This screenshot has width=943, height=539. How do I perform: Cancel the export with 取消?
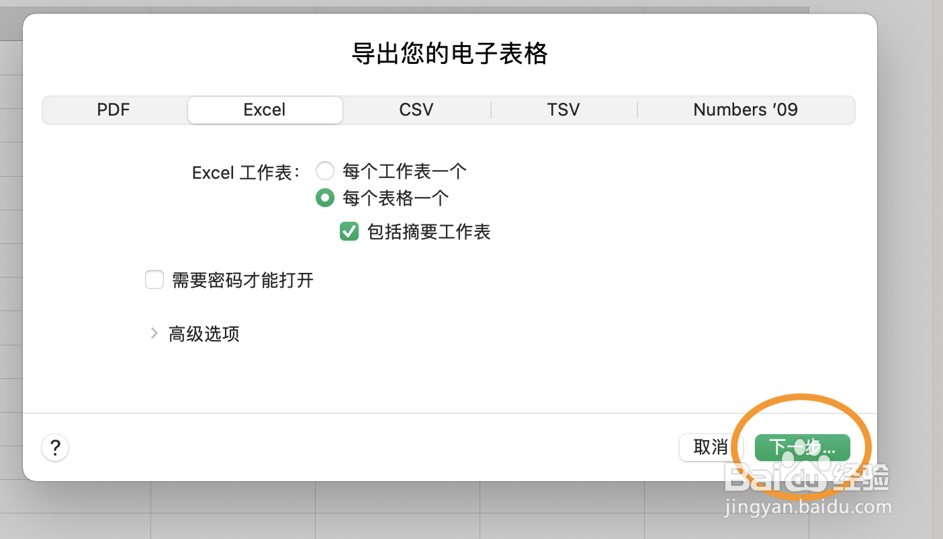711,447
